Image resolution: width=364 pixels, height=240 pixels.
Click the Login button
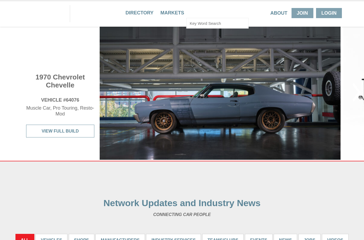point(329,13)
